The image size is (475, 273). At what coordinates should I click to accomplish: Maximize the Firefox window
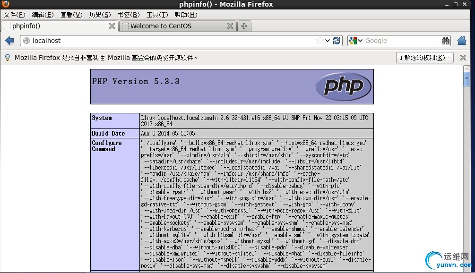point(455,4)
